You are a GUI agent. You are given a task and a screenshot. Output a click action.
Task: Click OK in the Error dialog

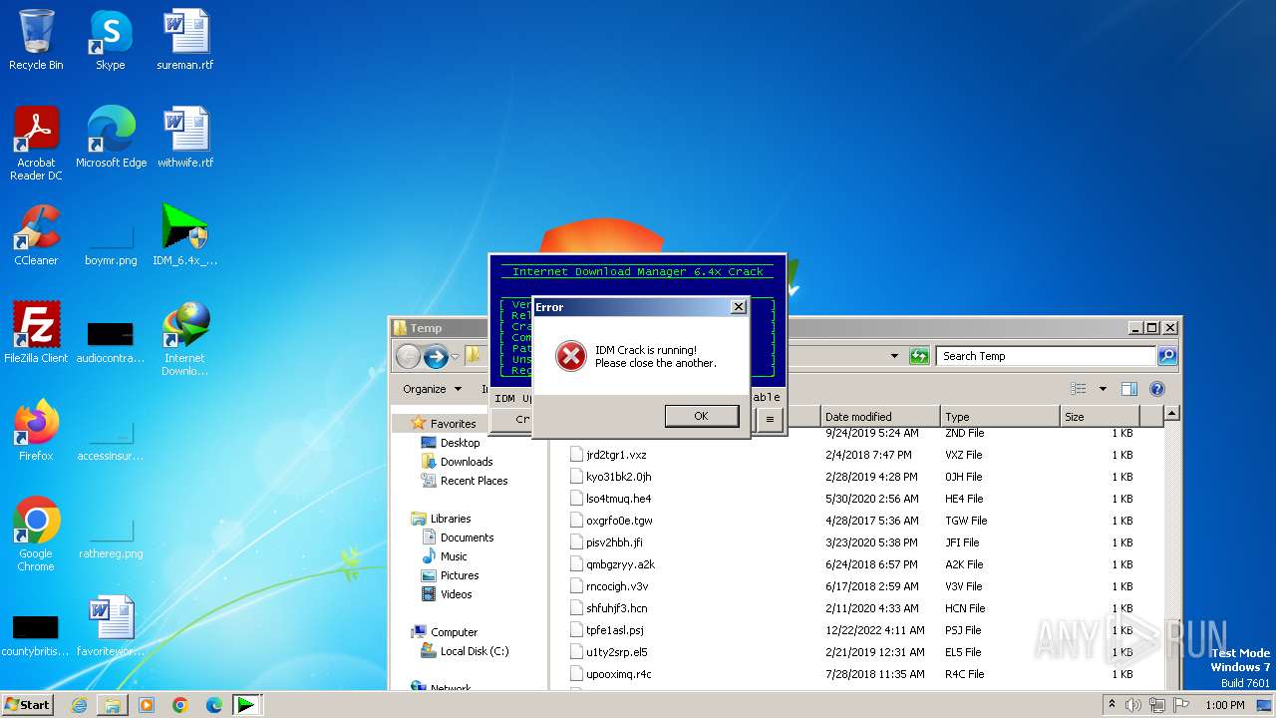click(x=701, y=416)
